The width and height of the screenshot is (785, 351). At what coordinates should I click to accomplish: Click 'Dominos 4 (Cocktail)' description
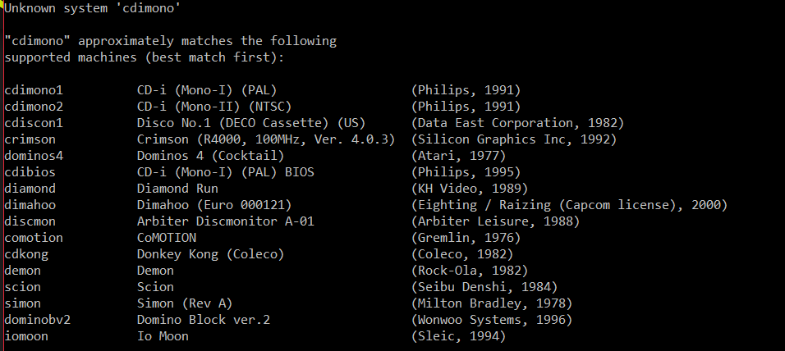pyautogui.click(x=210, y=155)
